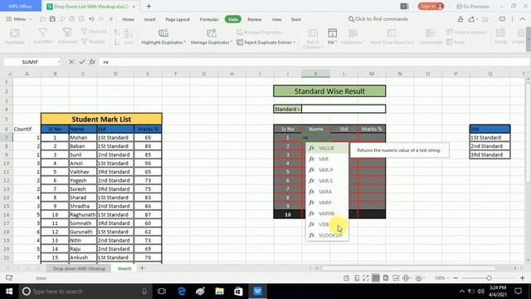Click the Manage Duplicates icon
Viewport: 531px width, 299px height.
point(212,33)
